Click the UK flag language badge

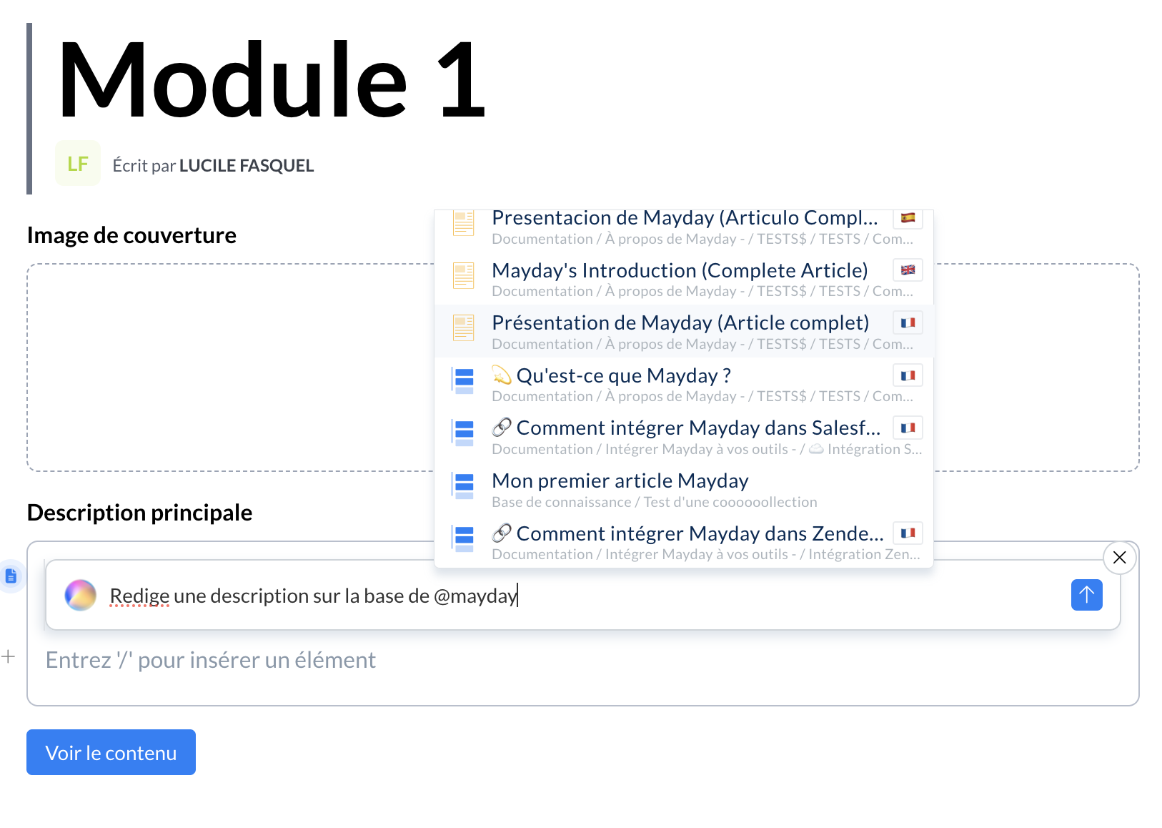(x=908, y=270)
